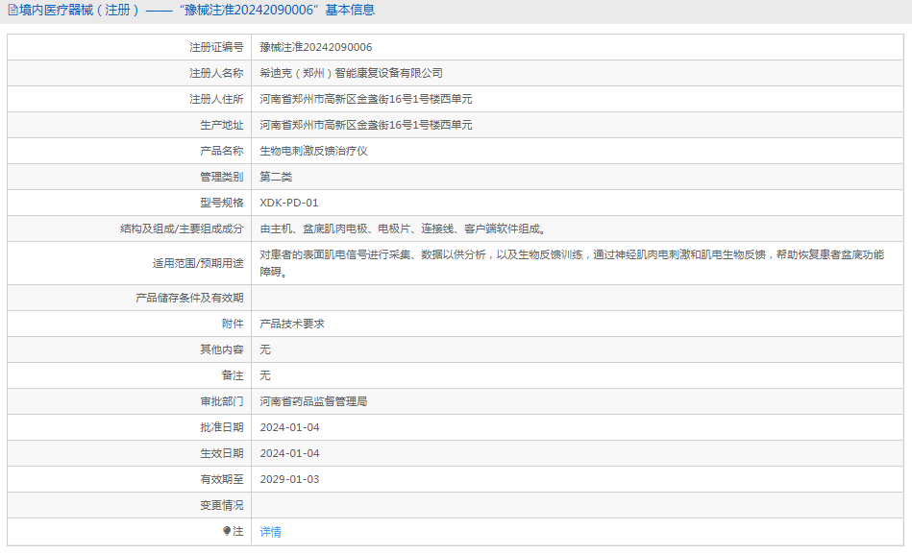Screen dimensions: 912x554
Task: Click the label 备注
Action: click(x=233, y=375)
